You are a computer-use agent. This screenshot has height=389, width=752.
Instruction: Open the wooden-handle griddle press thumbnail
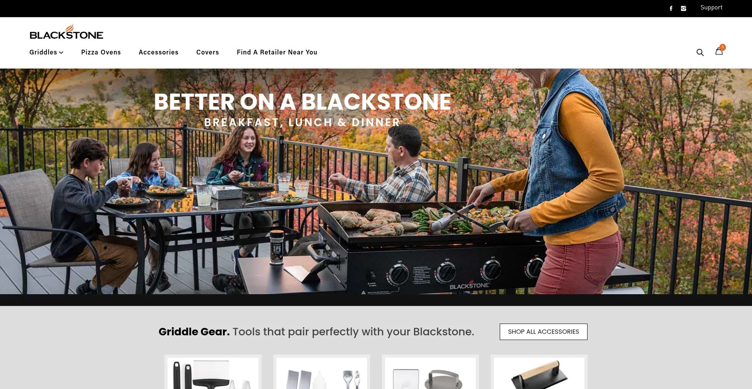click(x=539, y=372)
